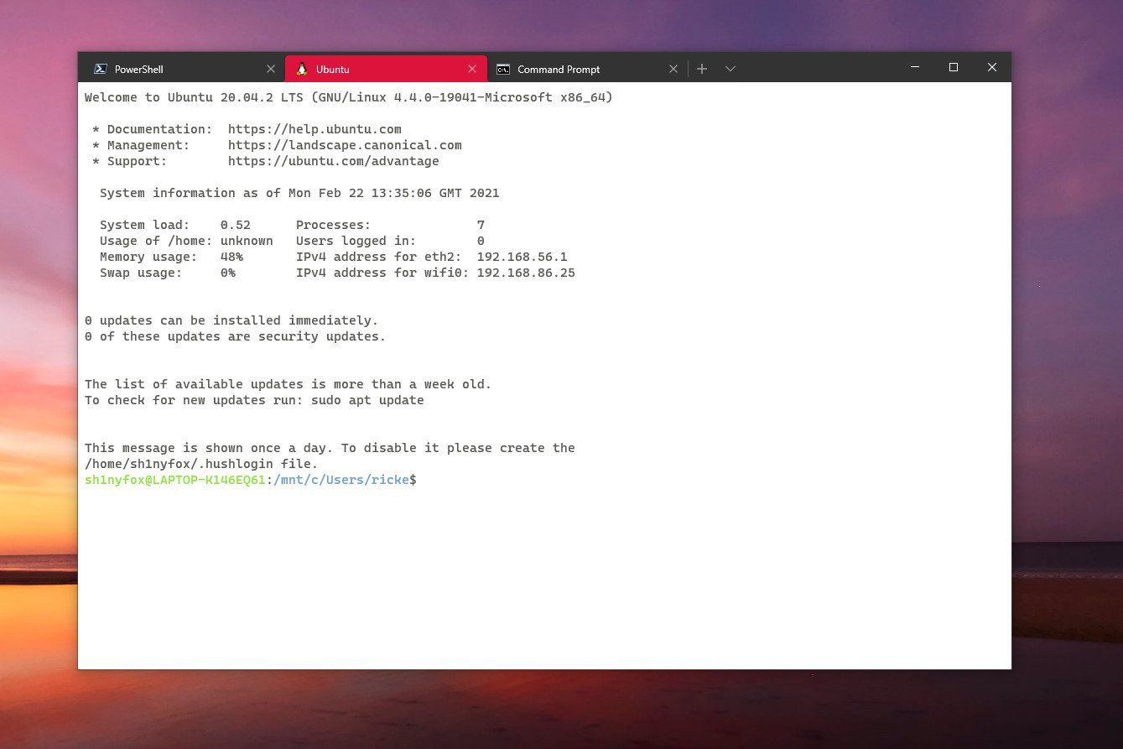Close the Ubuntu tab with its X
This screenshot has height=749, width=1123.
click(472, 68)
